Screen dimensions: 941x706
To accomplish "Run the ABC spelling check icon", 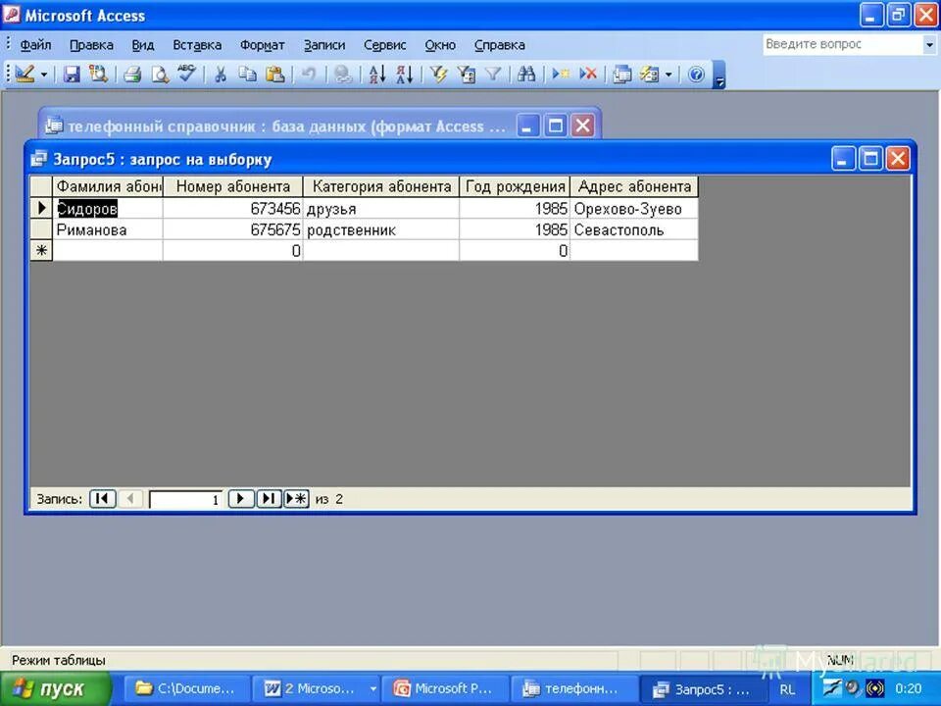I will click(x=186, y=74).
